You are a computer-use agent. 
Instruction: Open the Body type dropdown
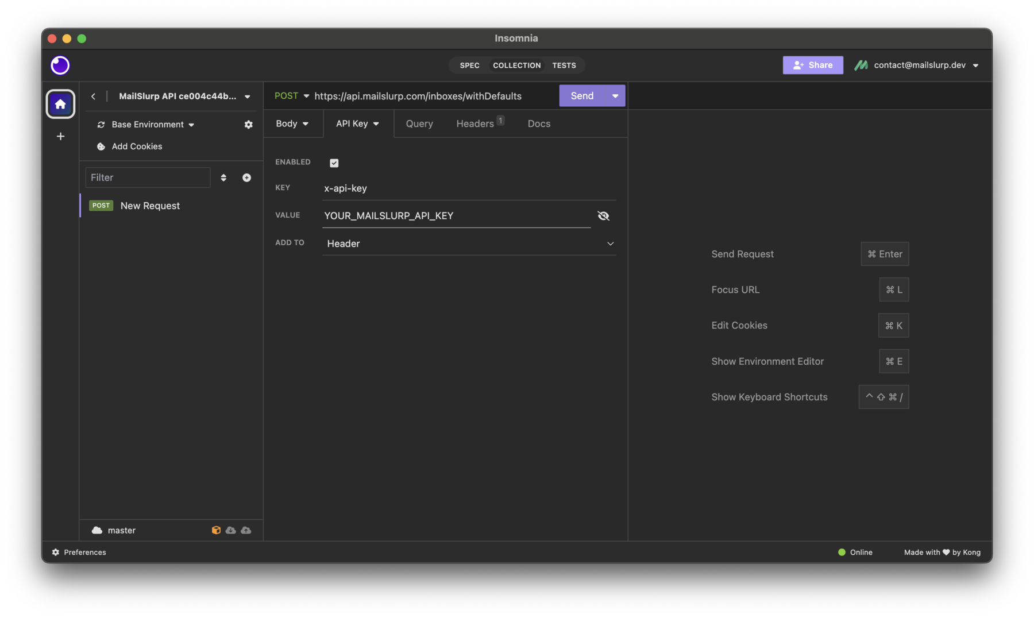coord(292,123)
